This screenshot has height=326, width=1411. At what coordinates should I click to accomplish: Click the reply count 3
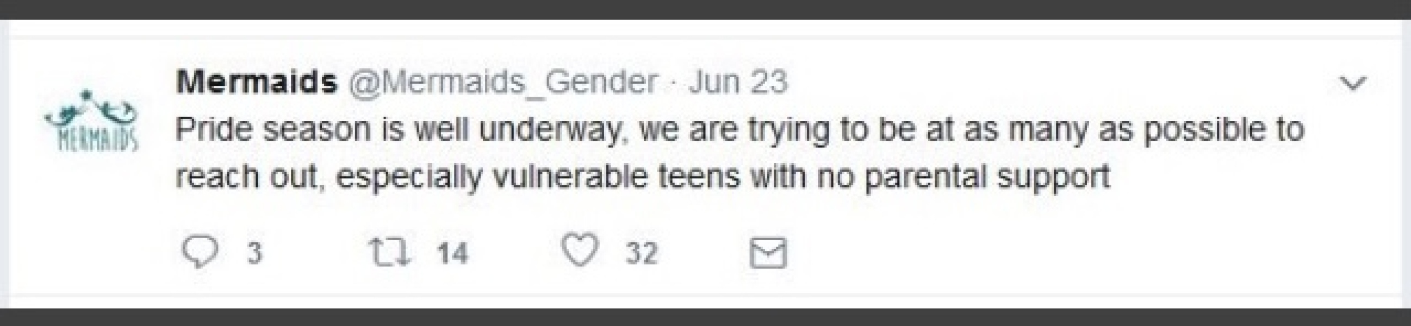click(x=253, y=254)
